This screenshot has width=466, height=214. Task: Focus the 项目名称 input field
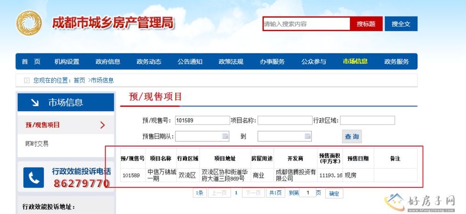(284, 120)
